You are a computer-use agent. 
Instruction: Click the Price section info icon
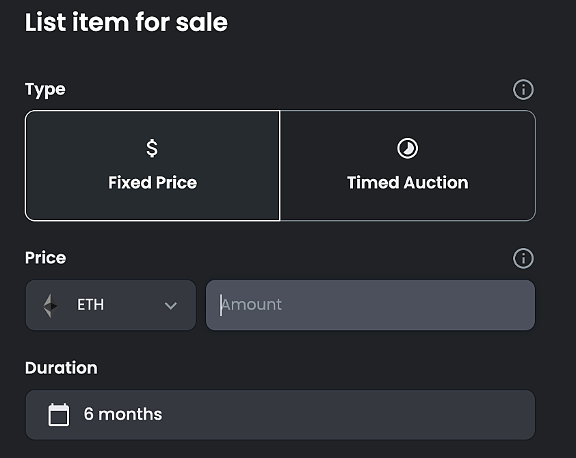pos(523,258)
